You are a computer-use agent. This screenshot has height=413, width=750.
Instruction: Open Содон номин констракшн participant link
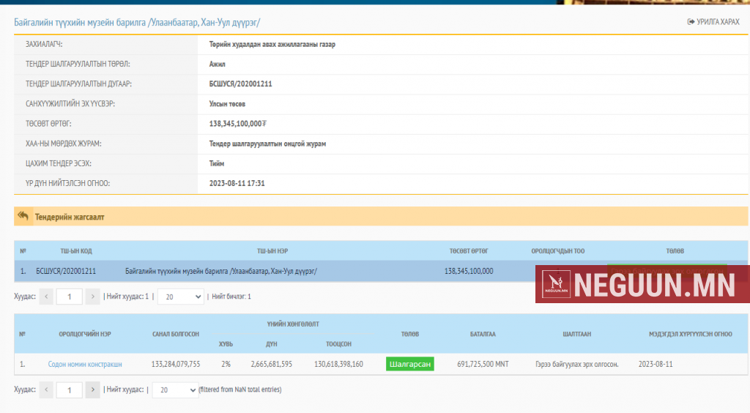tap(85, 364)
